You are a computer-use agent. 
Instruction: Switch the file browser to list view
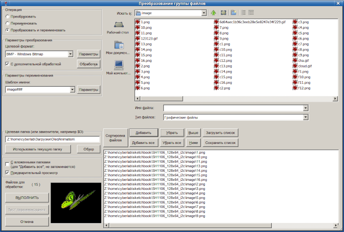click(243, 13)
